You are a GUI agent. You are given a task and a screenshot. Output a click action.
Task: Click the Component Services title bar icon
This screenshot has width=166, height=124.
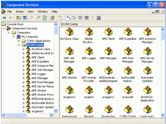click(4, 5)
